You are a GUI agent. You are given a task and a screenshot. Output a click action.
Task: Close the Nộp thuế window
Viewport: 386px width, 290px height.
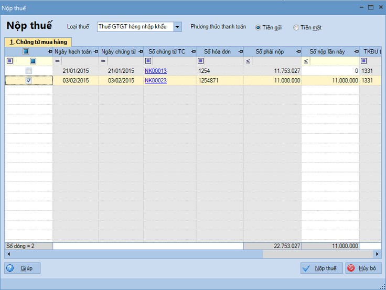tap(381, 7)
